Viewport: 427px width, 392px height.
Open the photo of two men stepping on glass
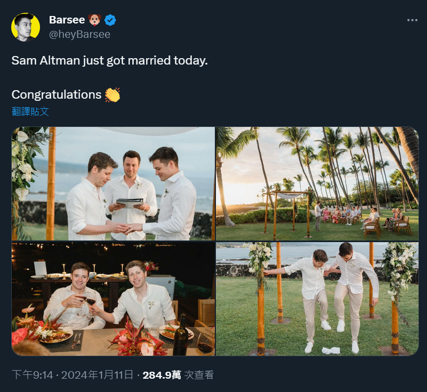[317, 299]
